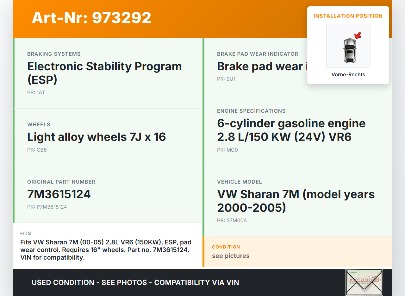Select the 6-cylinder gasoline engine specification
This screenshot has width=405, height=296.
tap(291, 130)
